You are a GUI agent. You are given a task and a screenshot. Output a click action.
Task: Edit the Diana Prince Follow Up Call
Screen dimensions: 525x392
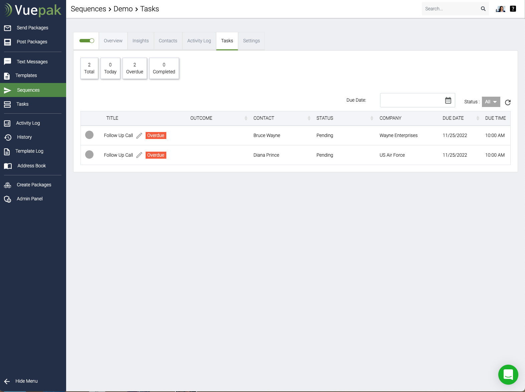pos(139,155)
